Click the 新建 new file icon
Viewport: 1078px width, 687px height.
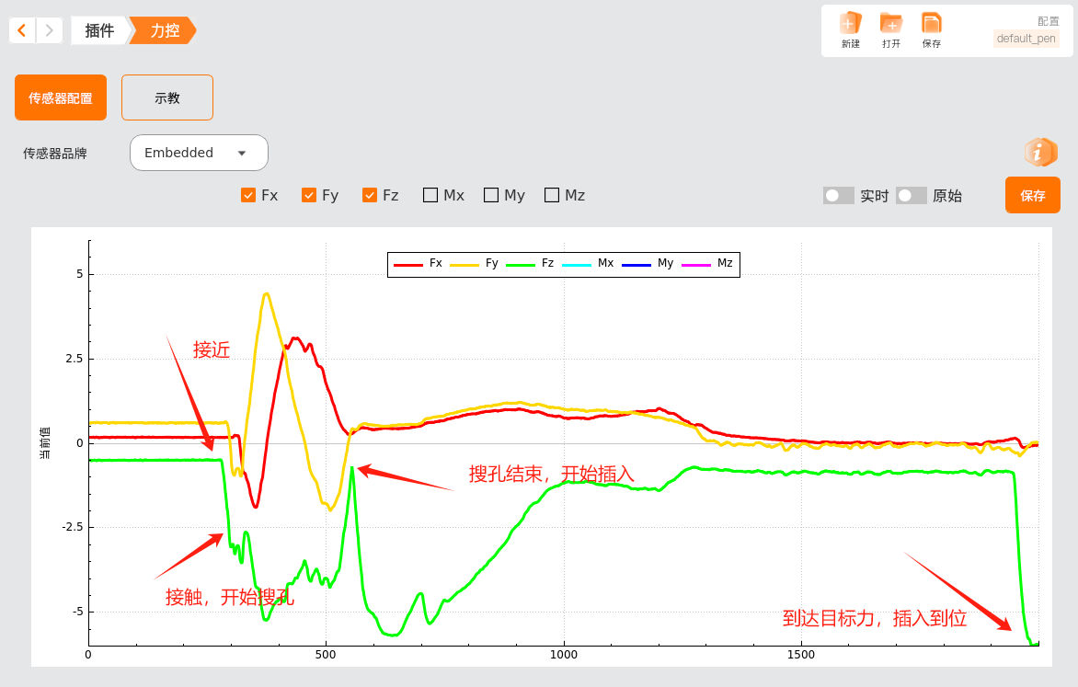coord(851,23)
